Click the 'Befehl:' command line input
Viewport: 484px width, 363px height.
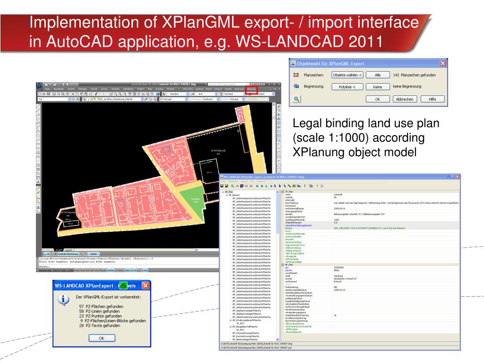click(128, 267)
